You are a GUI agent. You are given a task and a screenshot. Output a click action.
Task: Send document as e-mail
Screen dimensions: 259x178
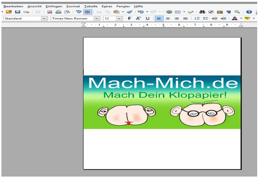pyautogui.click(x=26, y=12)
